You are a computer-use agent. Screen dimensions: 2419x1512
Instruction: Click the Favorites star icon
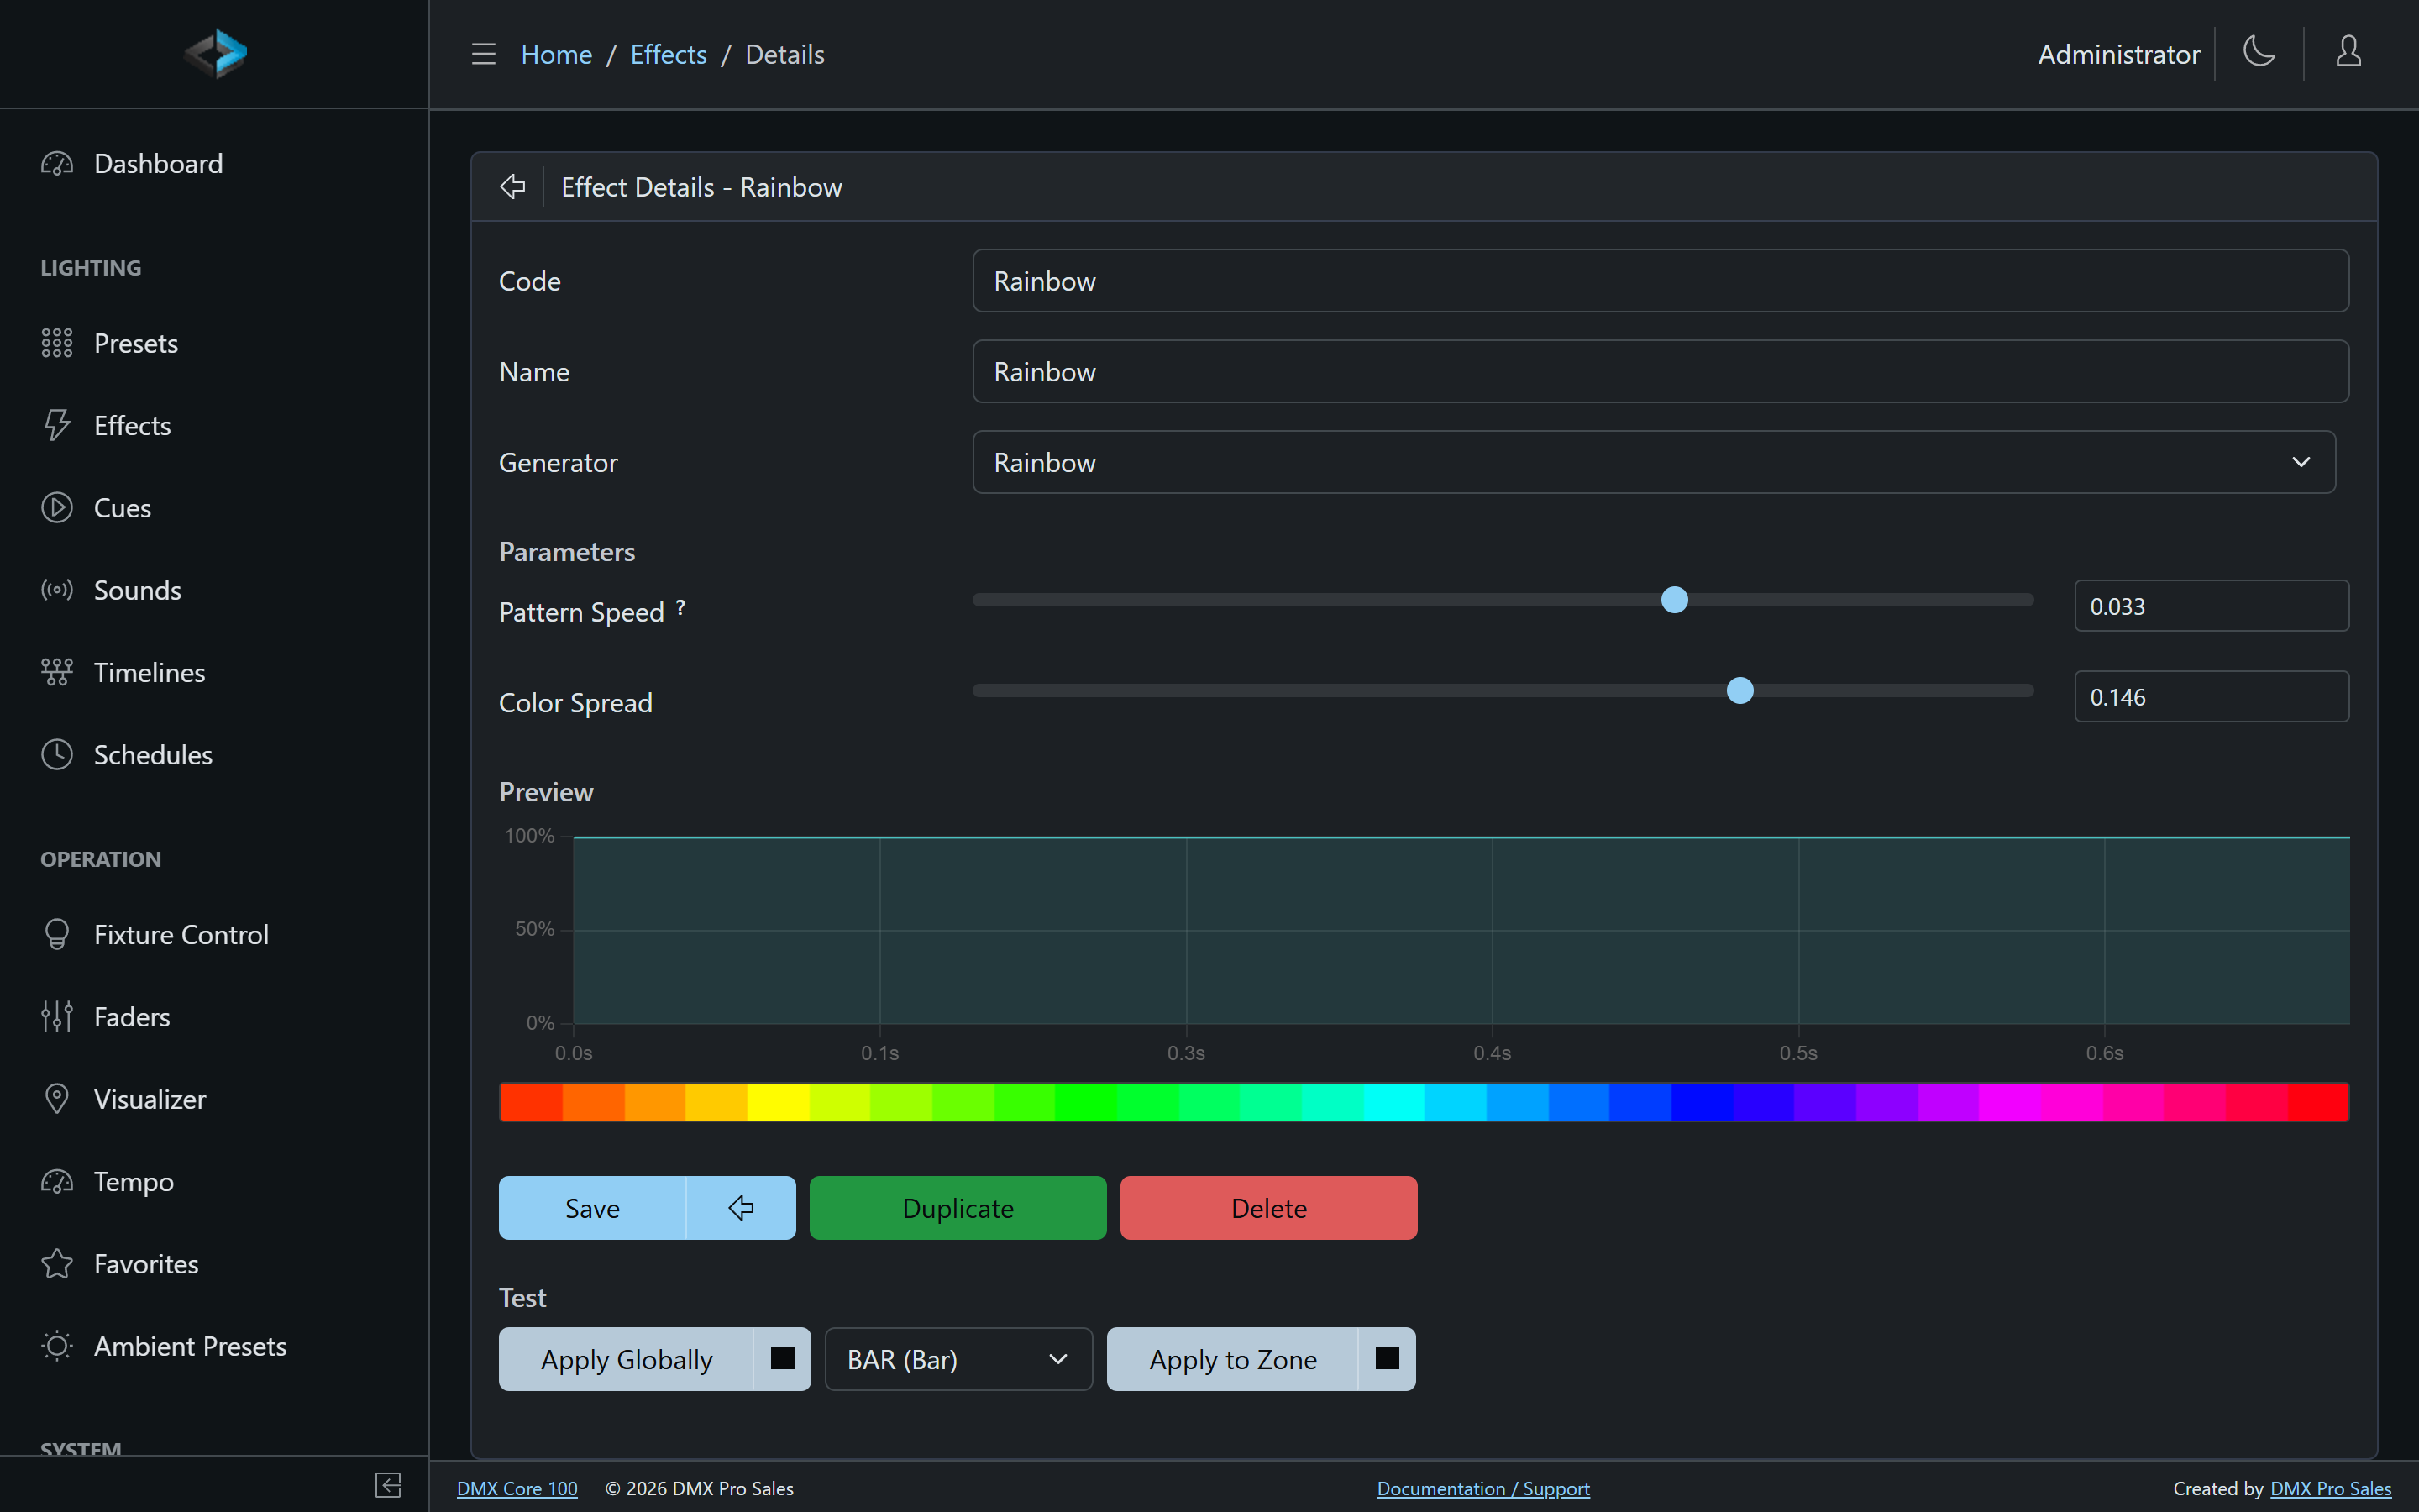point(57,1264)
